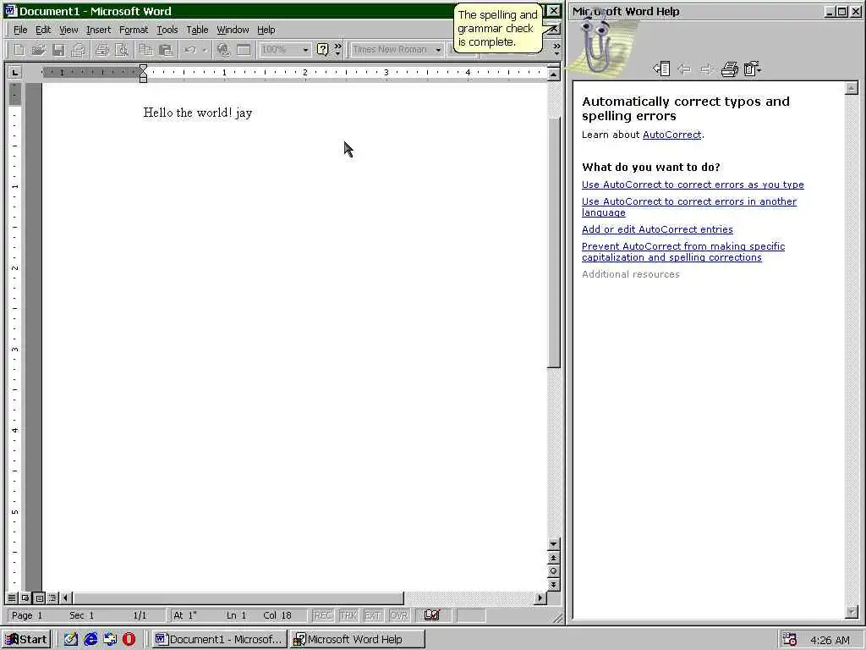Open the Help menu in Word
The height and width of the screenshot is (650, 866).
266,30
